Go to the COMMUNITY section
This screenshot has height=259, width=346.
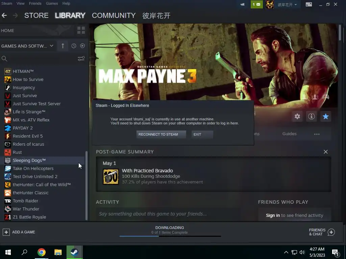[x=114, y=16]
